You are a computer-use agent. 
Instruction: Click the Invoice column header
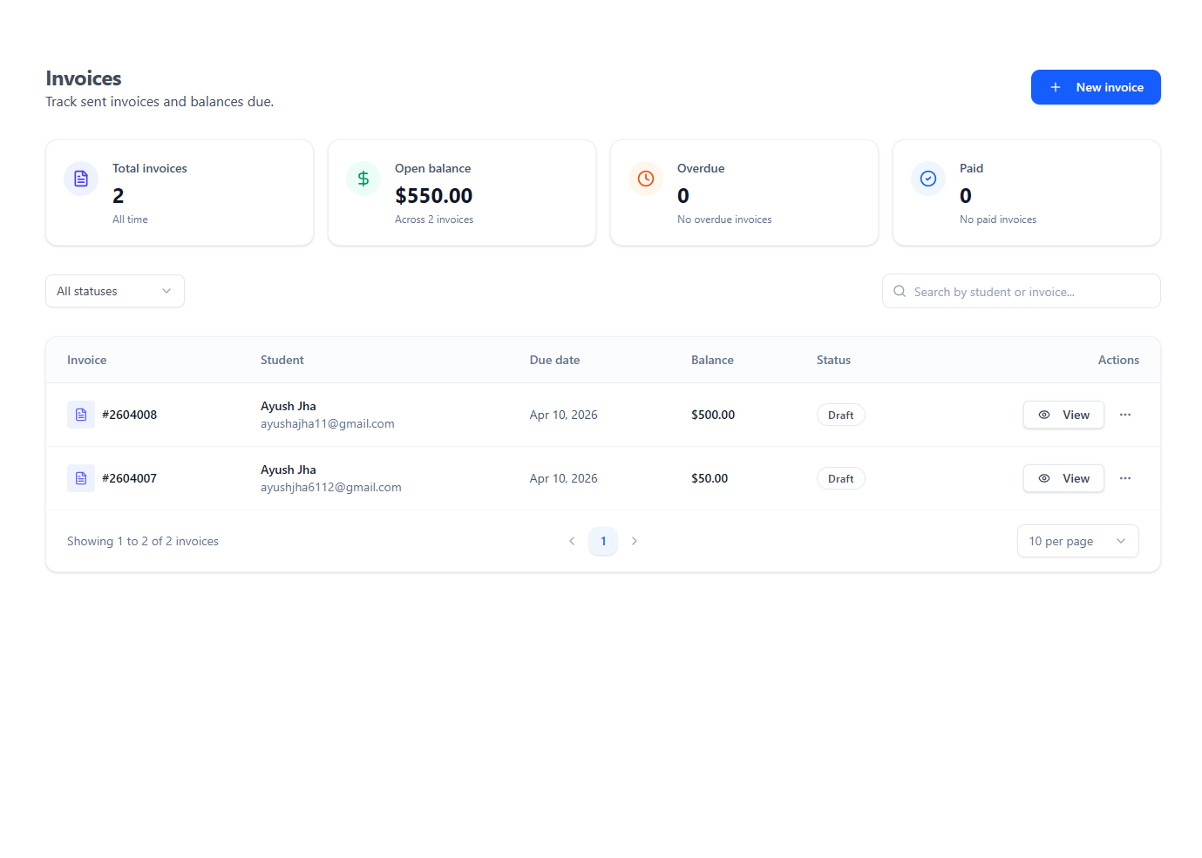tap(87, 360)
